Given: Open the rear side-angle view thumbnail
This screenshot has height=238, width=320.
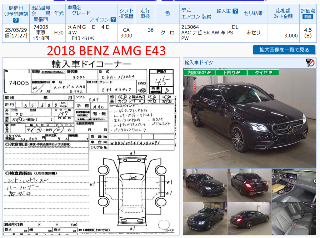Looking at the screenshot, I should click(x=249, y=219).
